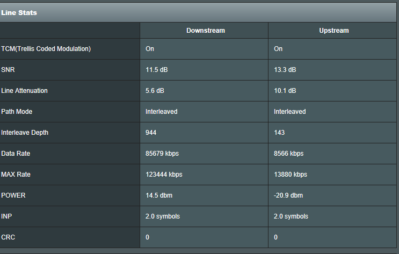Select the downstream interleave depth 944

(151, 133)
